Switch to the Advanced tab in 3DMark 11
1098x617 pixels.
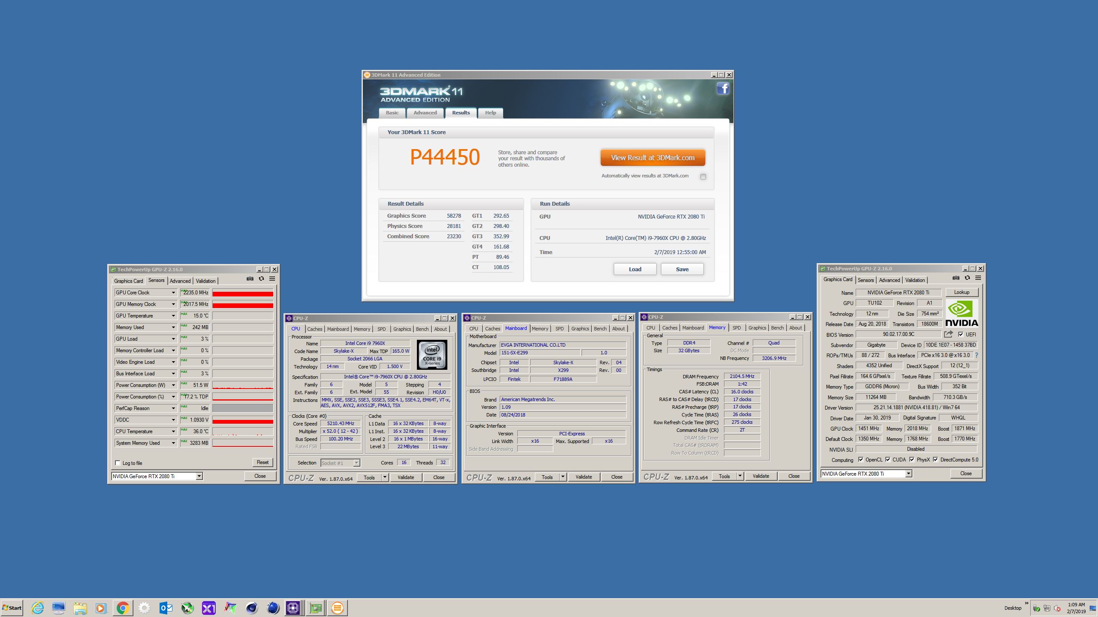[425, 113]
